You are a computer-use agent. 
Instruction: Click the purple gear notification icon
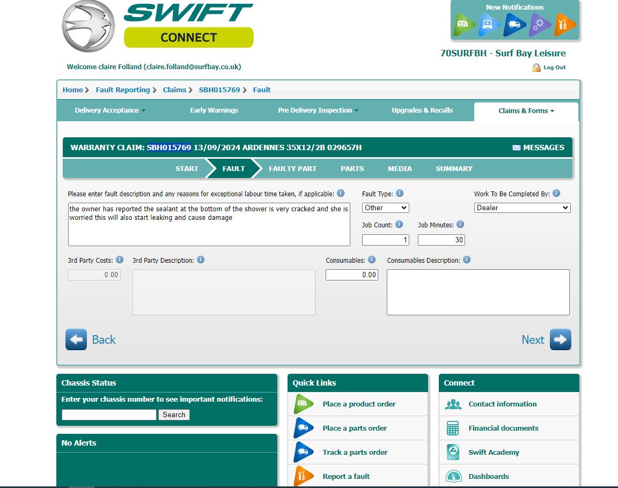539,25
